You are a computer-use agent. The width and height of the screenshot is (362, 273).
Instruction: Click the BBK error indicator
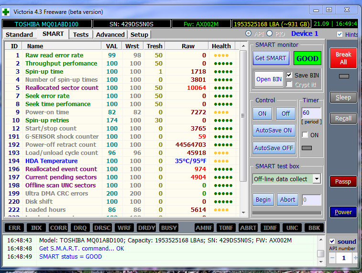coord(314,228)
